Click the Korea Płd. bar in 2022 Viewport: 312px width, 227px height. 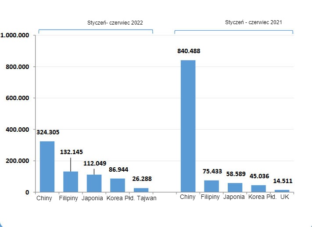pos(117,185)
